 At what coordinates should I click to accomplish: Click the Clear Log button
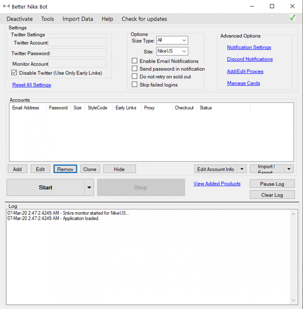pyautogui.click(x=272, y=195)
